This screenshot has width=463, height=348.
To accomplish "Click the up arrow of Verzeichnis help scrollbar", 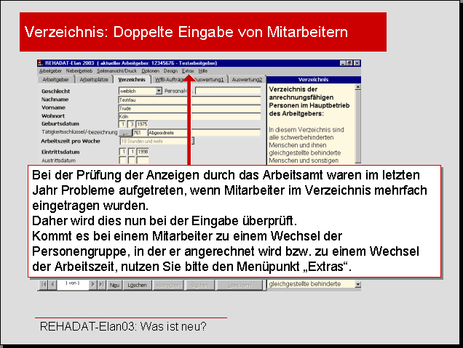I will click(357, 87).
